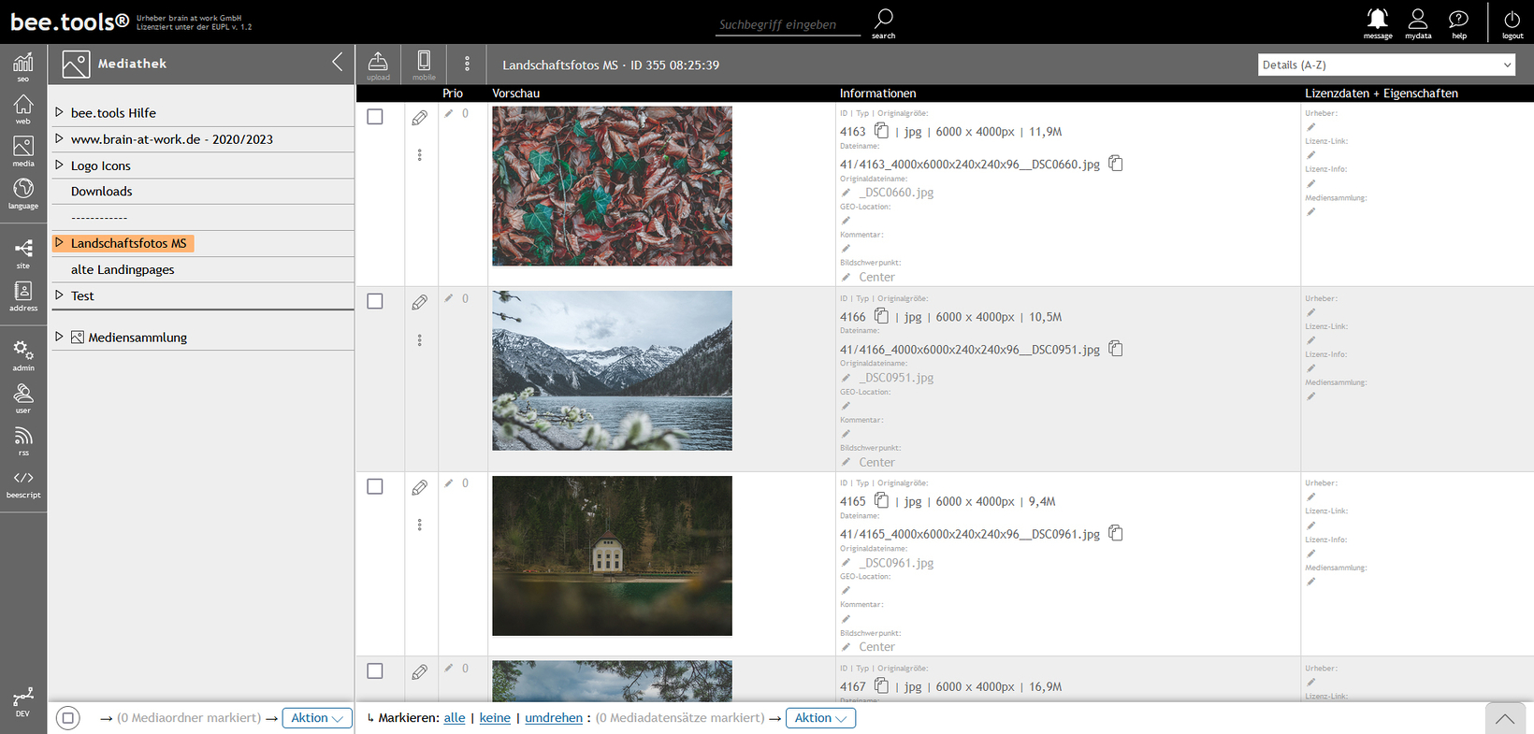Image resolution: width=1534 pixels, height=734 pixels.
Task: Click the 'keine' mark link
Action: point(495,718)
